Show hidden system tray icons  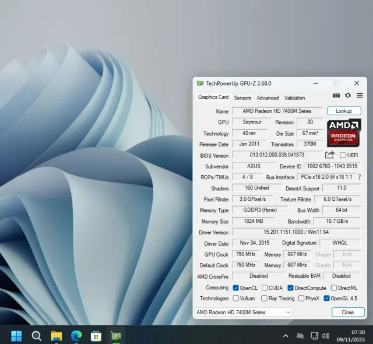tap(286, 336)
